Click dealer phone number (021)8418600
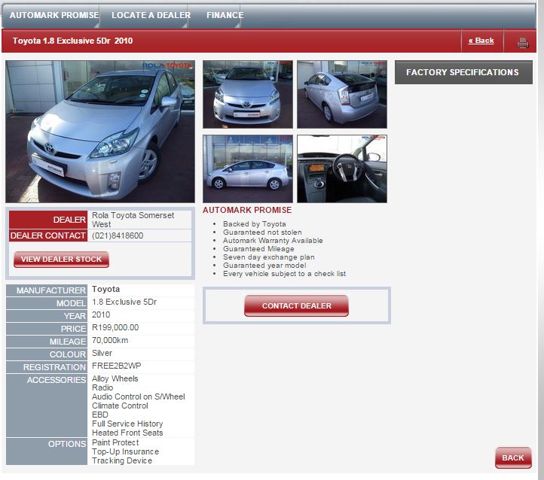The height and width of the screenshot is (480, 544). tap(118, 235)
